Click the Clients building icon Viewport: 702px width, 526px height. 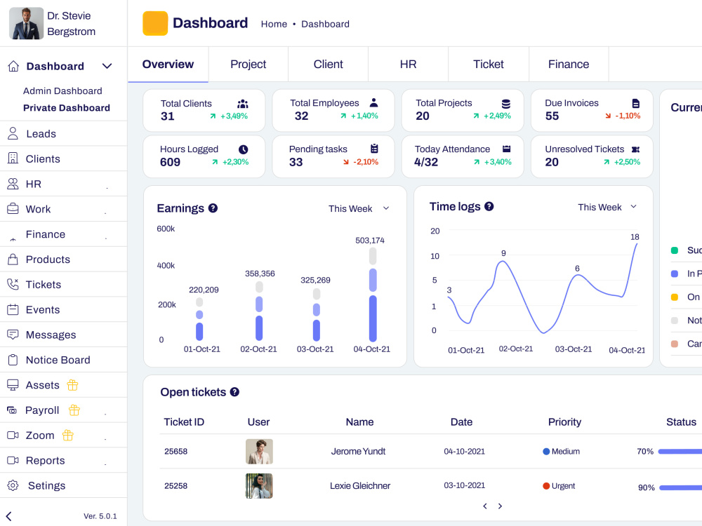(13, 159)
